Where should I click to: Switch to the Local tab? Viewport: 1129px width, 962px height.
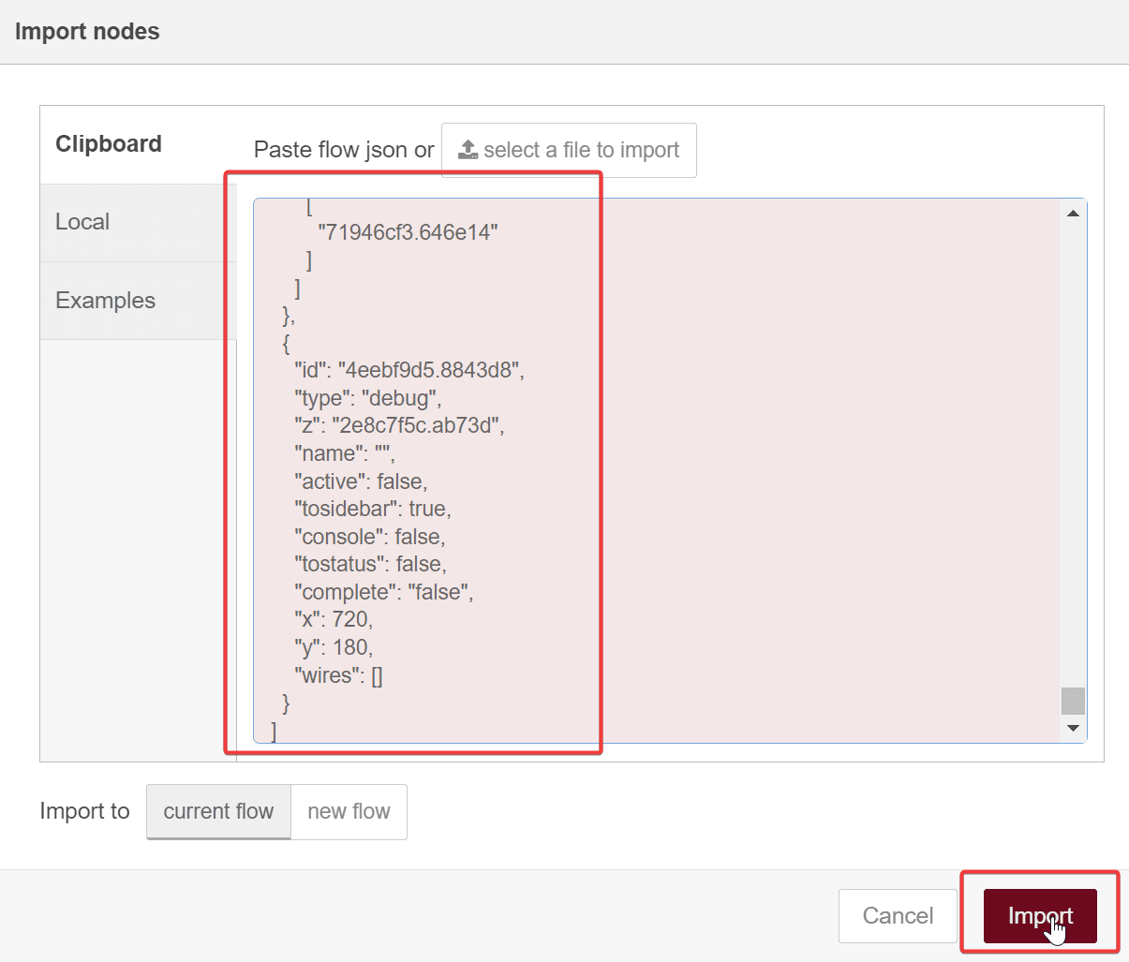tap(82, 222)
